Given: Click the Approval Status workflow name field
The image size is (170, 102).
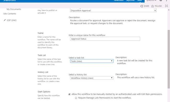Looking at the screenshot, I should (x=105, y=39).
